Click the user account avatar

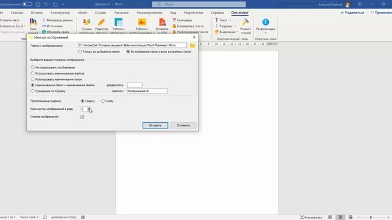click(x=348, y=4)
